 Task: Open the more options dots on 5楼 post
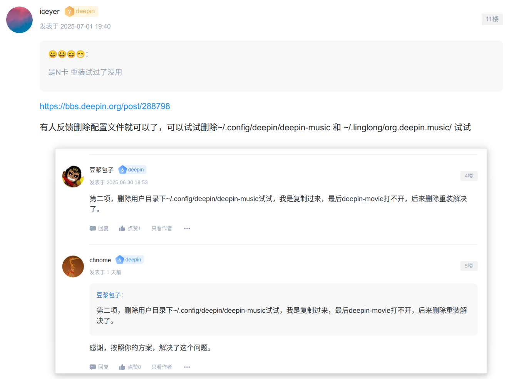(187, 367)
